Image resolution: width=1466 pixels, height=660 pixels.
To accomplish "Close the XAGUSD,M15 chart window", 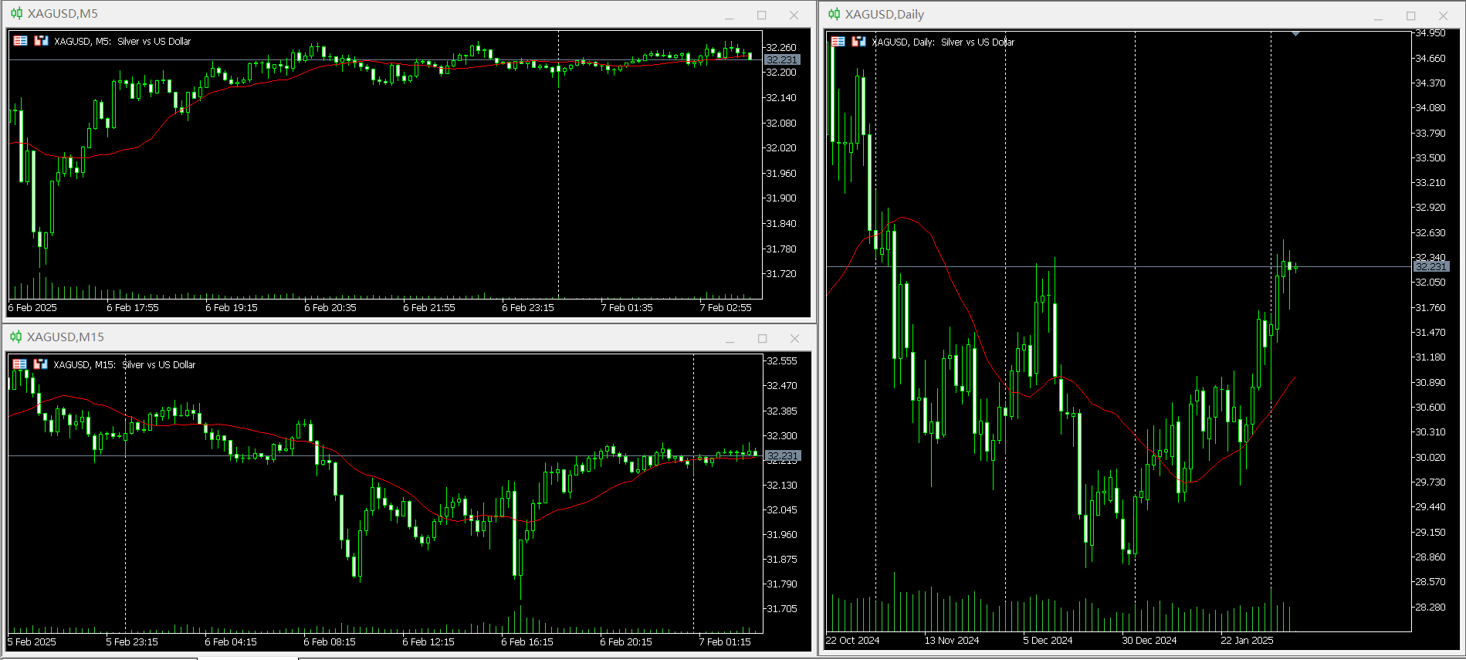I will (x=794, y=339).
